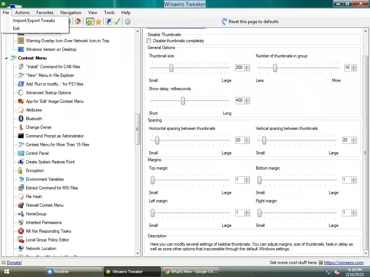
Task: Click the Change Owner person icon
Action: (x=21, y=127)
